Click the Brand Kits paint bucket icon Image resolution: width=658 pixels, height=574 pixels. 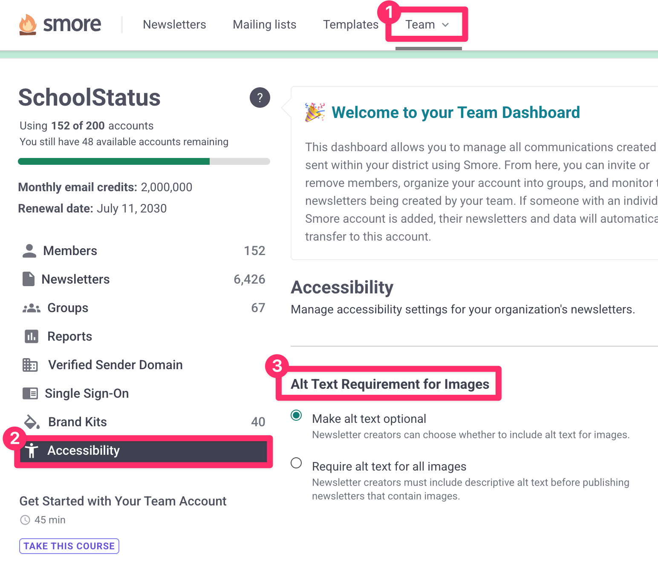coord(32,422)
